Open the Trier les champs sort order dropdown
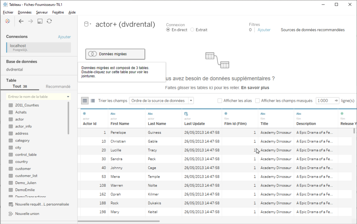The image size is (357, 224). pos(161,101)
